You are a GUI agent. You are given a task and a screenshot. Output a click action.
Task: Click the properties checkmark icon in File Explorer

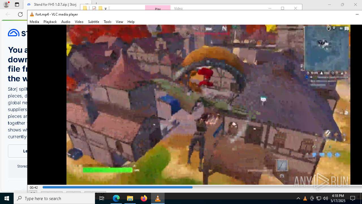point(94,8)
